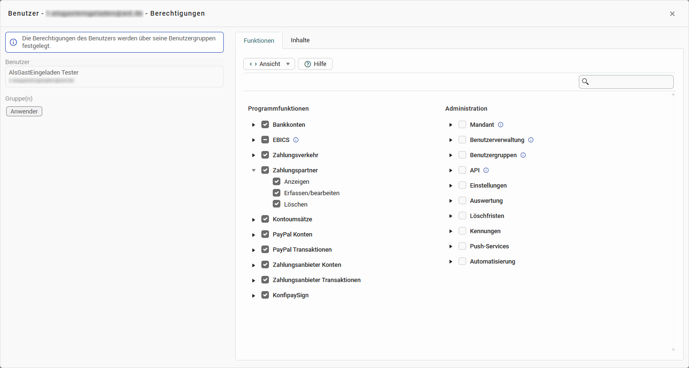Select the Funktionen tab
The image size is (689, 368).
coord(259,40)
